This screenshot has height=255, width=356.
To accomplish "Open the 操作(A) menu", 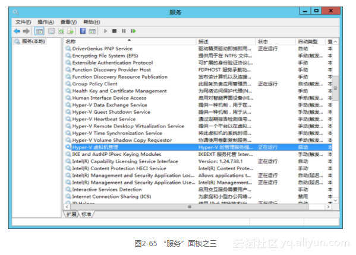I will (x=46, y=22).
